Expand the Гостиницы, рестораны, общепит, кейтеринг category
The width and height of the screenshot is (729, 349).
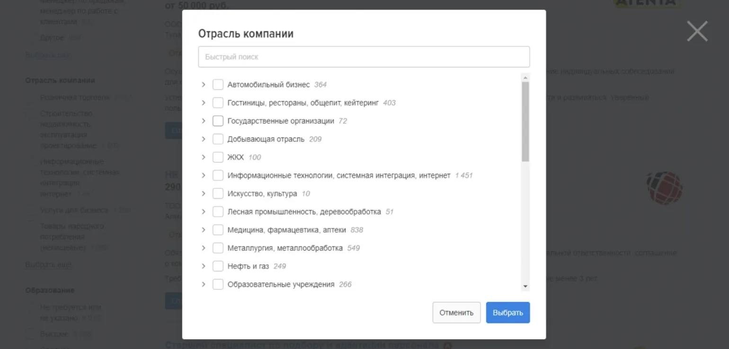(204, 103)
